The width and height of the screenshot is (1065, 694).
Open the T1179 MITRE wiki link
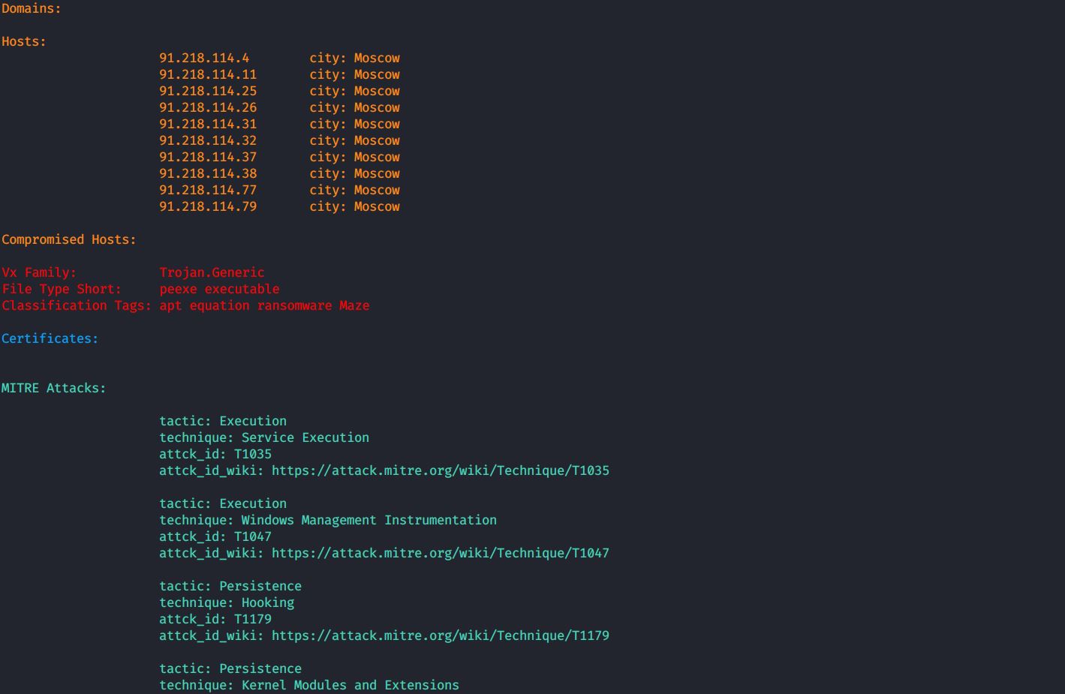pos(441,636)
